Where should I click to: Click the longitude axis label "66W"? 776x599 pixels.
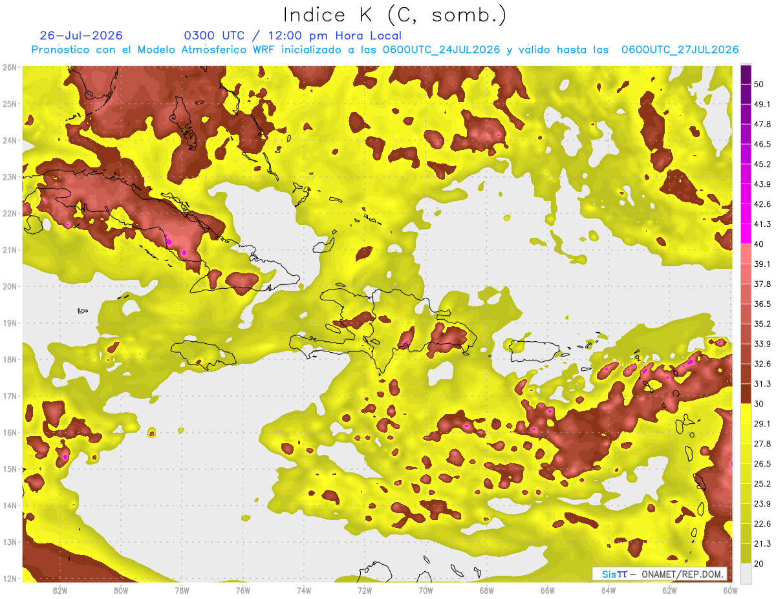(x=548, y=590)
